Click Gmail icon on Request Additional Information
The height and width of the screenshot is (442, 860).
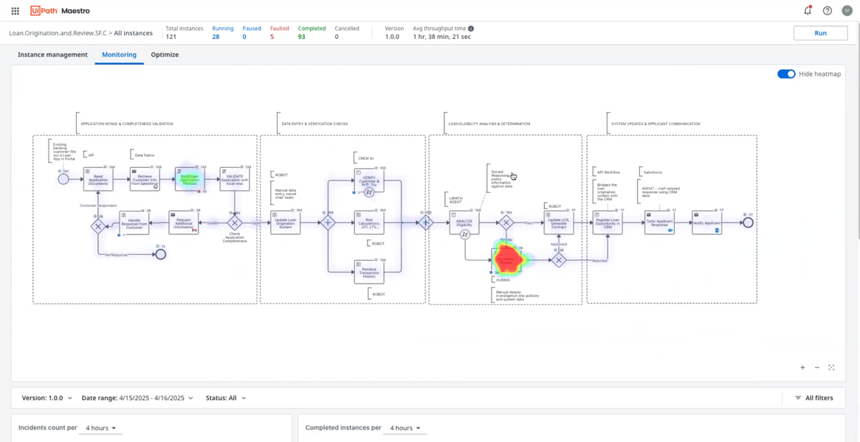pyautogui.click(x=194, y=231)
